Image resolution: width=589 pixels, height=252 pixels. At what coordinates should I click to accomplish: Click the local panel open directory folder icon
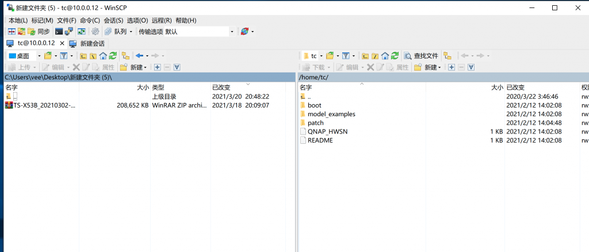pyautogui.click(x=48, y=56)
